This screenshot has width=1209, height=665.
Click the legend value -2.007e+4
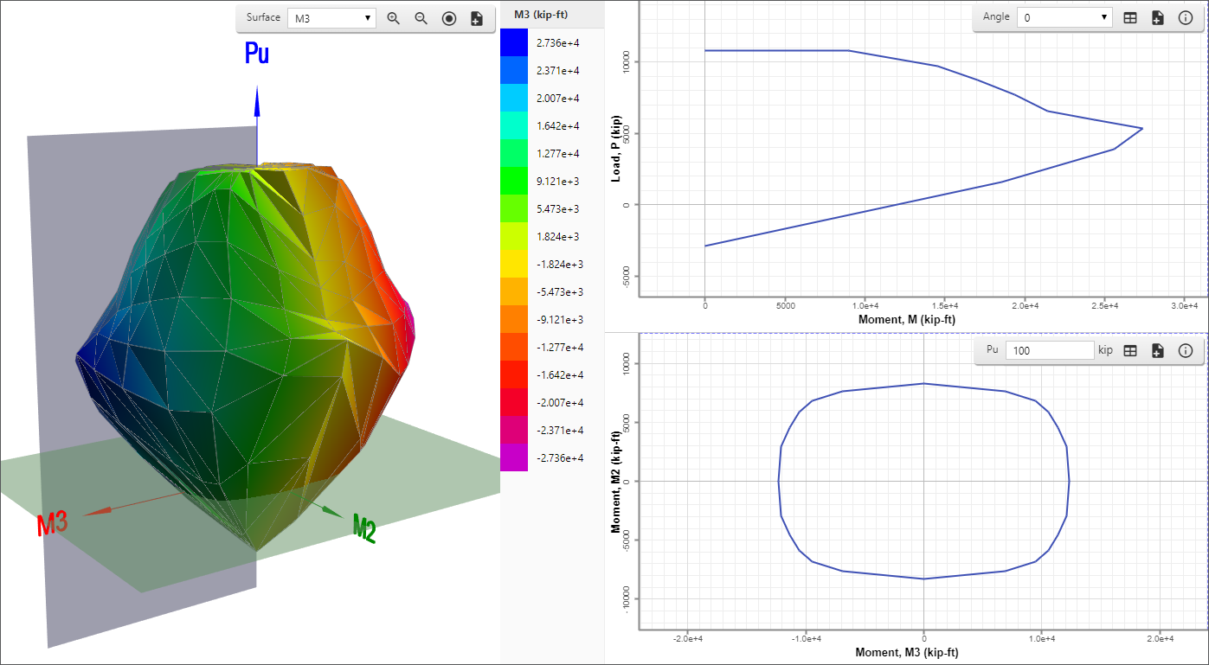(x=559, y=402)
